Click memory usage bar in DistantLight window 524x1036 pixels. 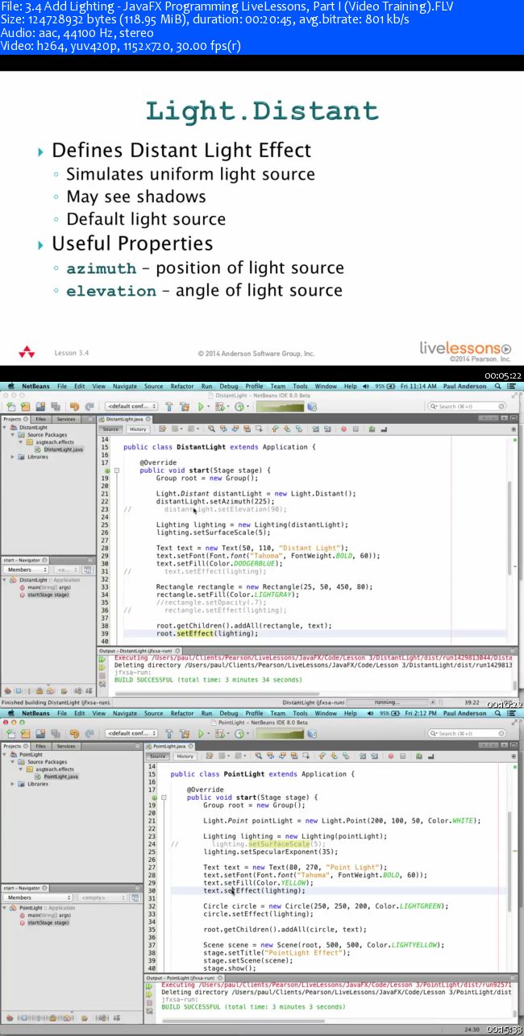[281, 407]
